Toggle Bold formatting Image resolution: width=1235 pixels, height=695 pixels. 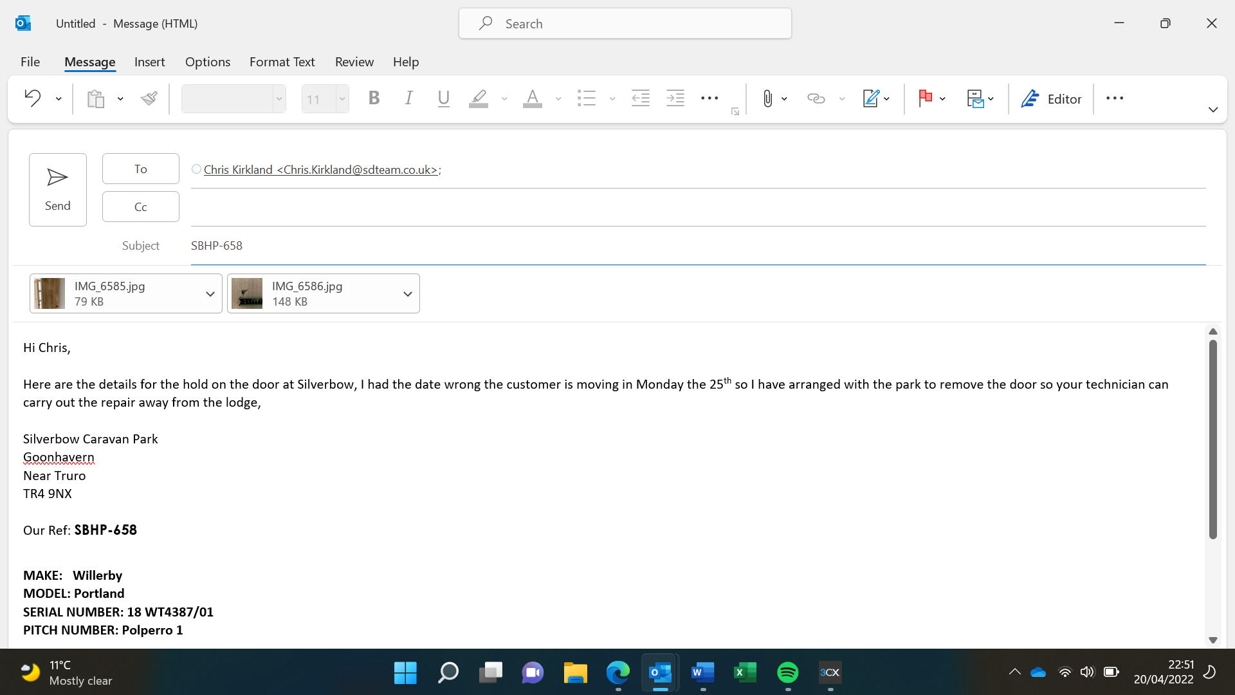[x=374, y=98]
